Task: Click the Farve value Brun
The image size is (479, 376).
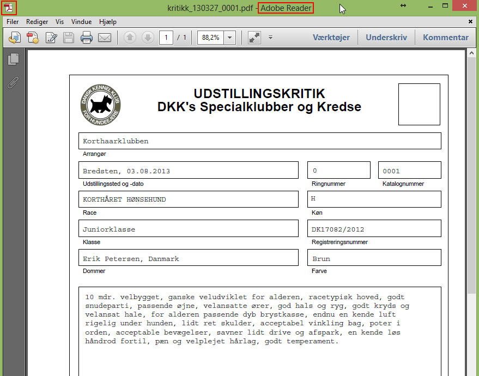Action: (x=321, y=259)
